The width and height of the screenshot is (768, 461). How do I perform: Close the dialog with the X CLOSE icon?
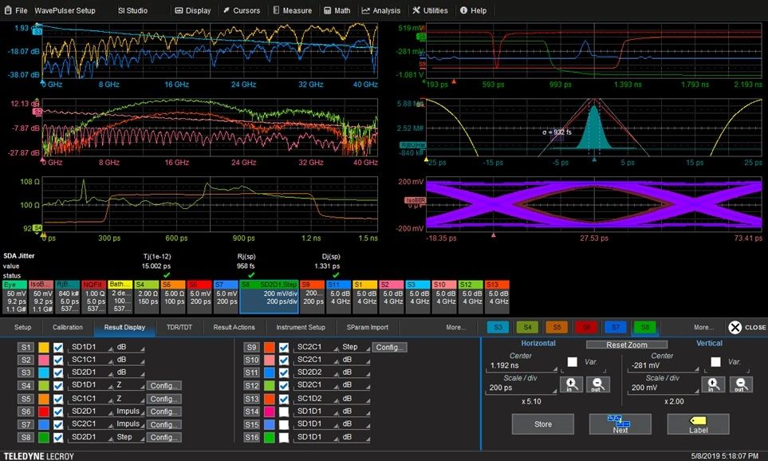coord(746,327)
